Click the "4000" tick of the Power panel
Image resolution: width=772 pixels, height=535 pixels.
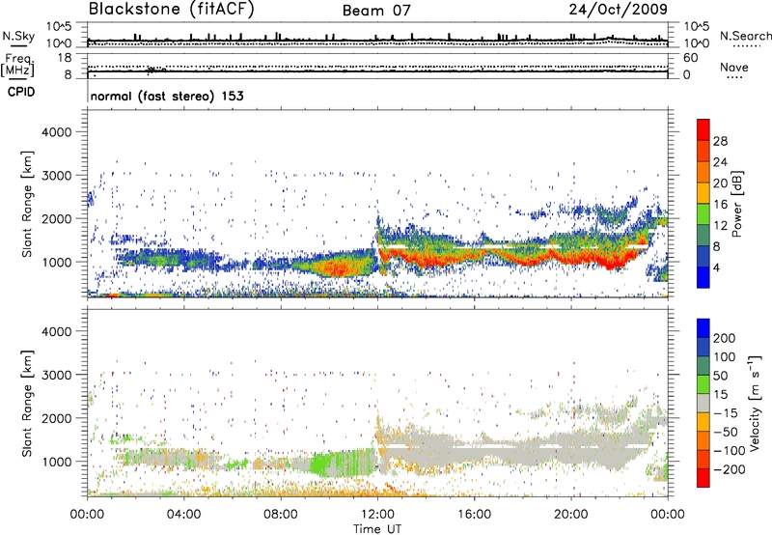56,132
